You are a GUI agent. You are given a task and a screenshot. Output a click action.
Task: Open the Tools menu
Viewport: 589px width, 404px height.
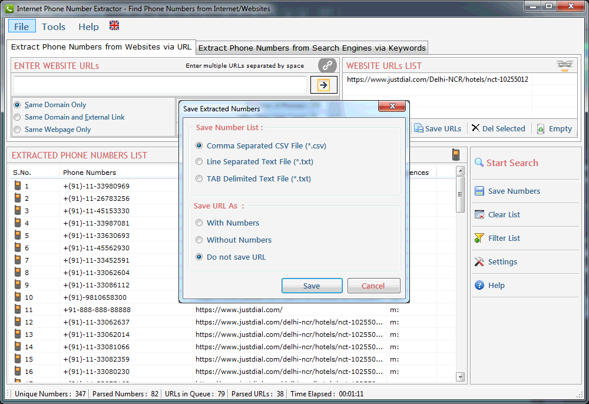tap(54, 27)
